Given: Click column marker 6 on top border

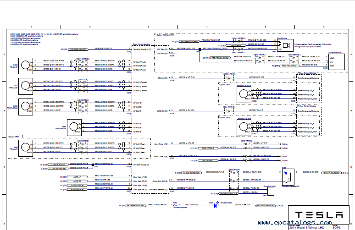Looking at the screenshot, I should [324, 27].
